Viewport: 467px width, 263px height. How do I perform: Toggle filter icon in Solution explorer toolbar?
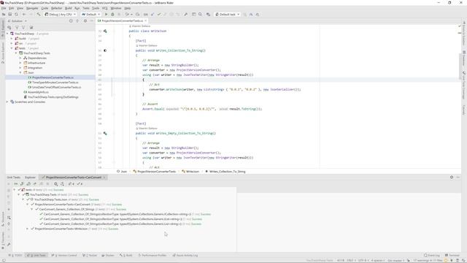[x=17, y=28]
